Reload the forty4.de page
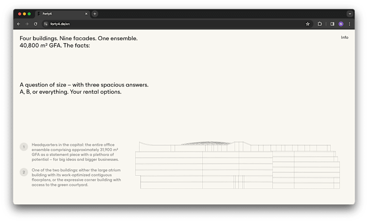Image resolution: width=368 pixels, height=222 pixels. pos(35,24)
